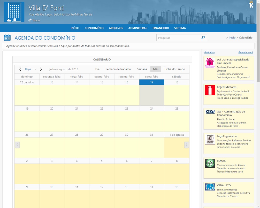Switch to Semana view
The width and height of the screenshot is (260, 208).
142,69
